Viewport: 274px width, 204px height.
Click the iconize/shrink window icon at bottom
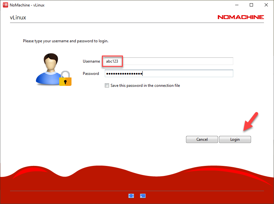(143, 196)
